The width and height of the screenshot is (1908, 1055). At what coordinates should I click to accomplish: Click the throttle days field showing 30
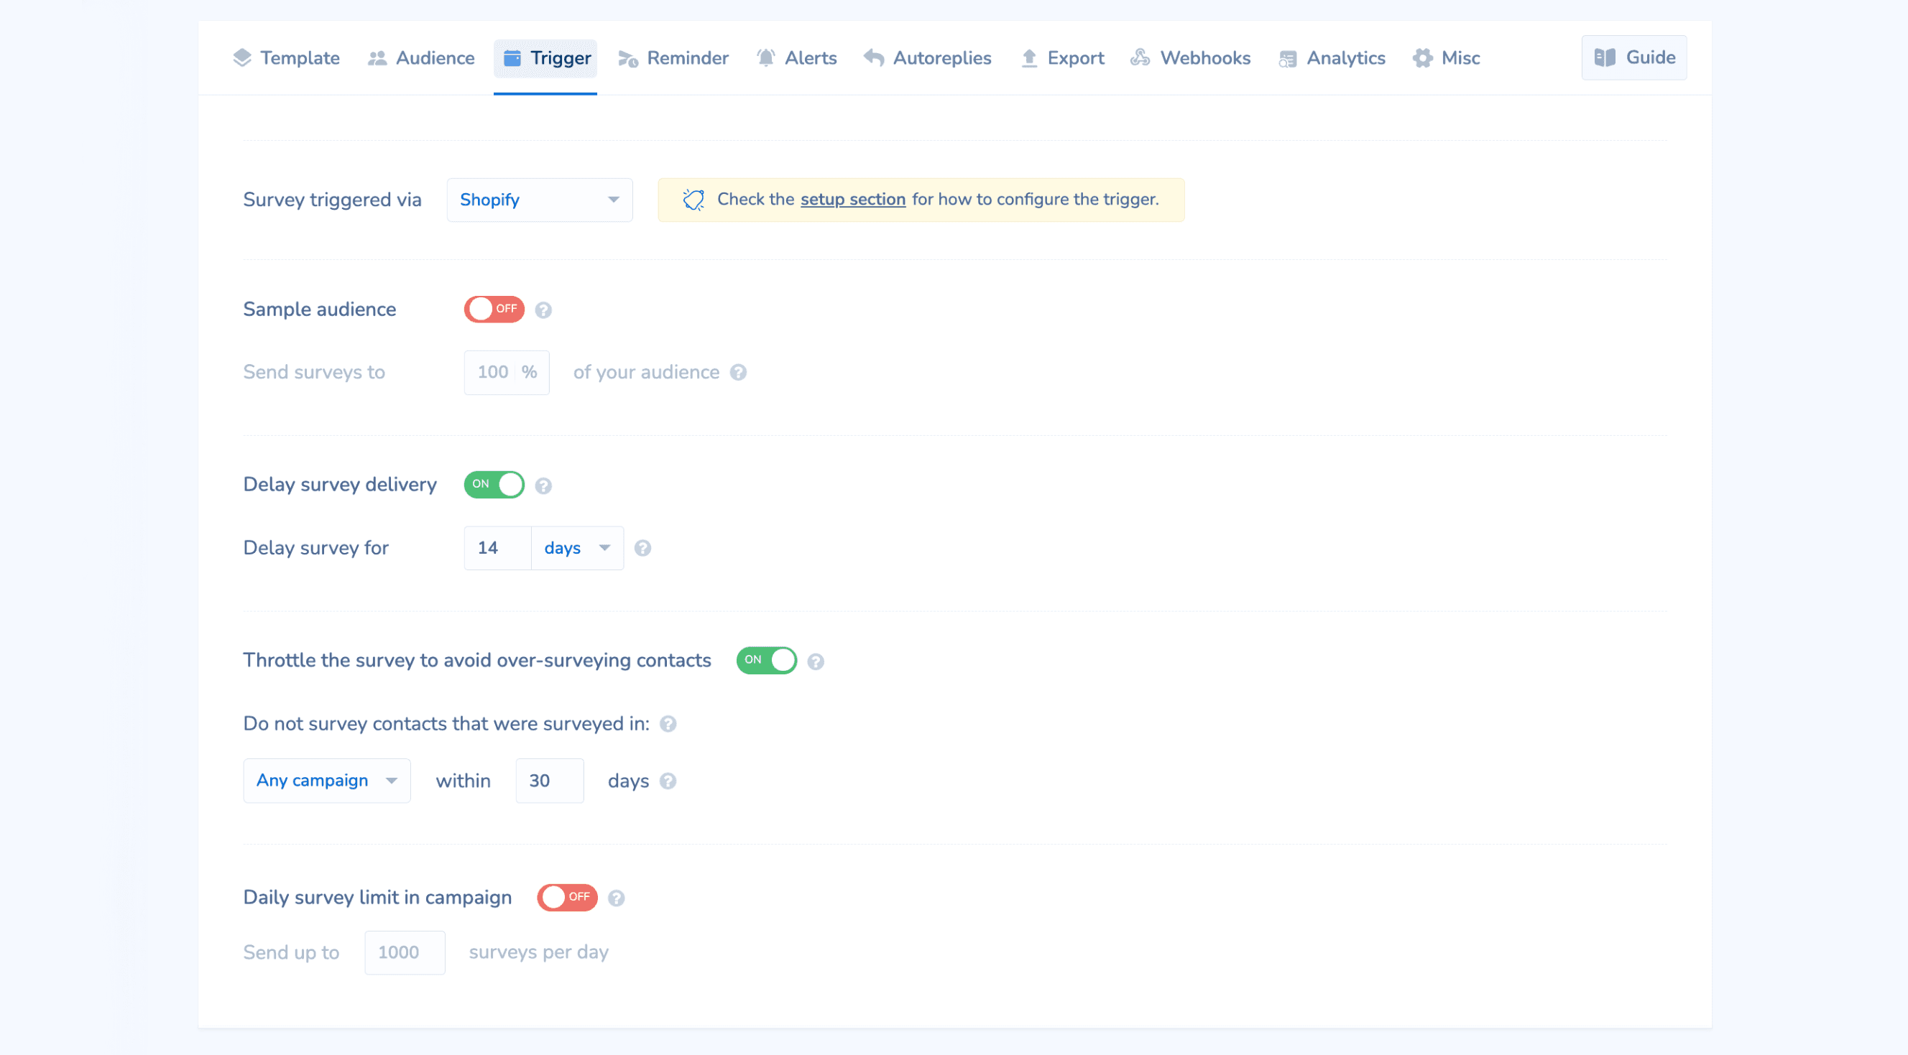(x=550, y=781)
